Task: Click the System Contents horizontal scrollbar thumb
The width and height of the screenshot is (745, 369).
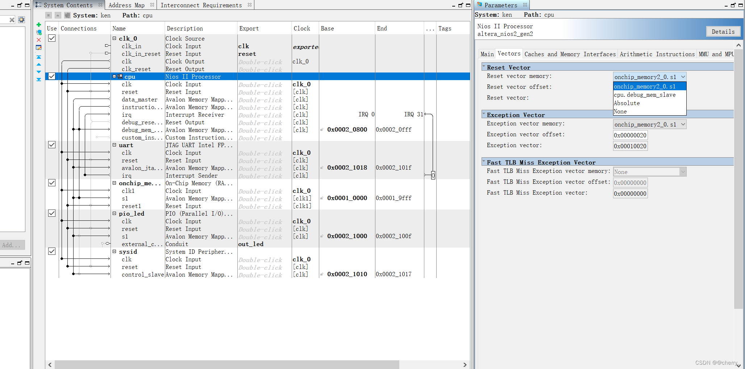Action: [x=226, y=364]
